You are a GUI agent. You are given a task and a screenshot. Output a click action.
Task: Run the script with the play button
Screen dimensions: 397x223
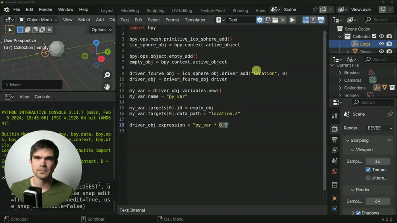click(292, 20)
